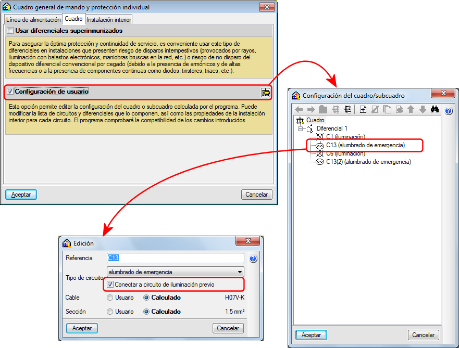Open the Tipo de circuito dropdown
The width and height of the screenshot is (459, 348).
coord(176,272)
